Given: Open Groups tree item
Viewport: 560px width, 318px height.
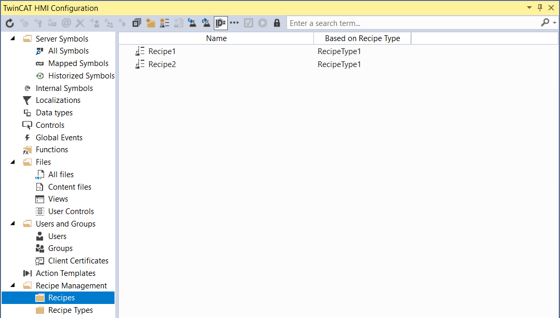Looking at the screenshot, I should [x=60, y=248].
